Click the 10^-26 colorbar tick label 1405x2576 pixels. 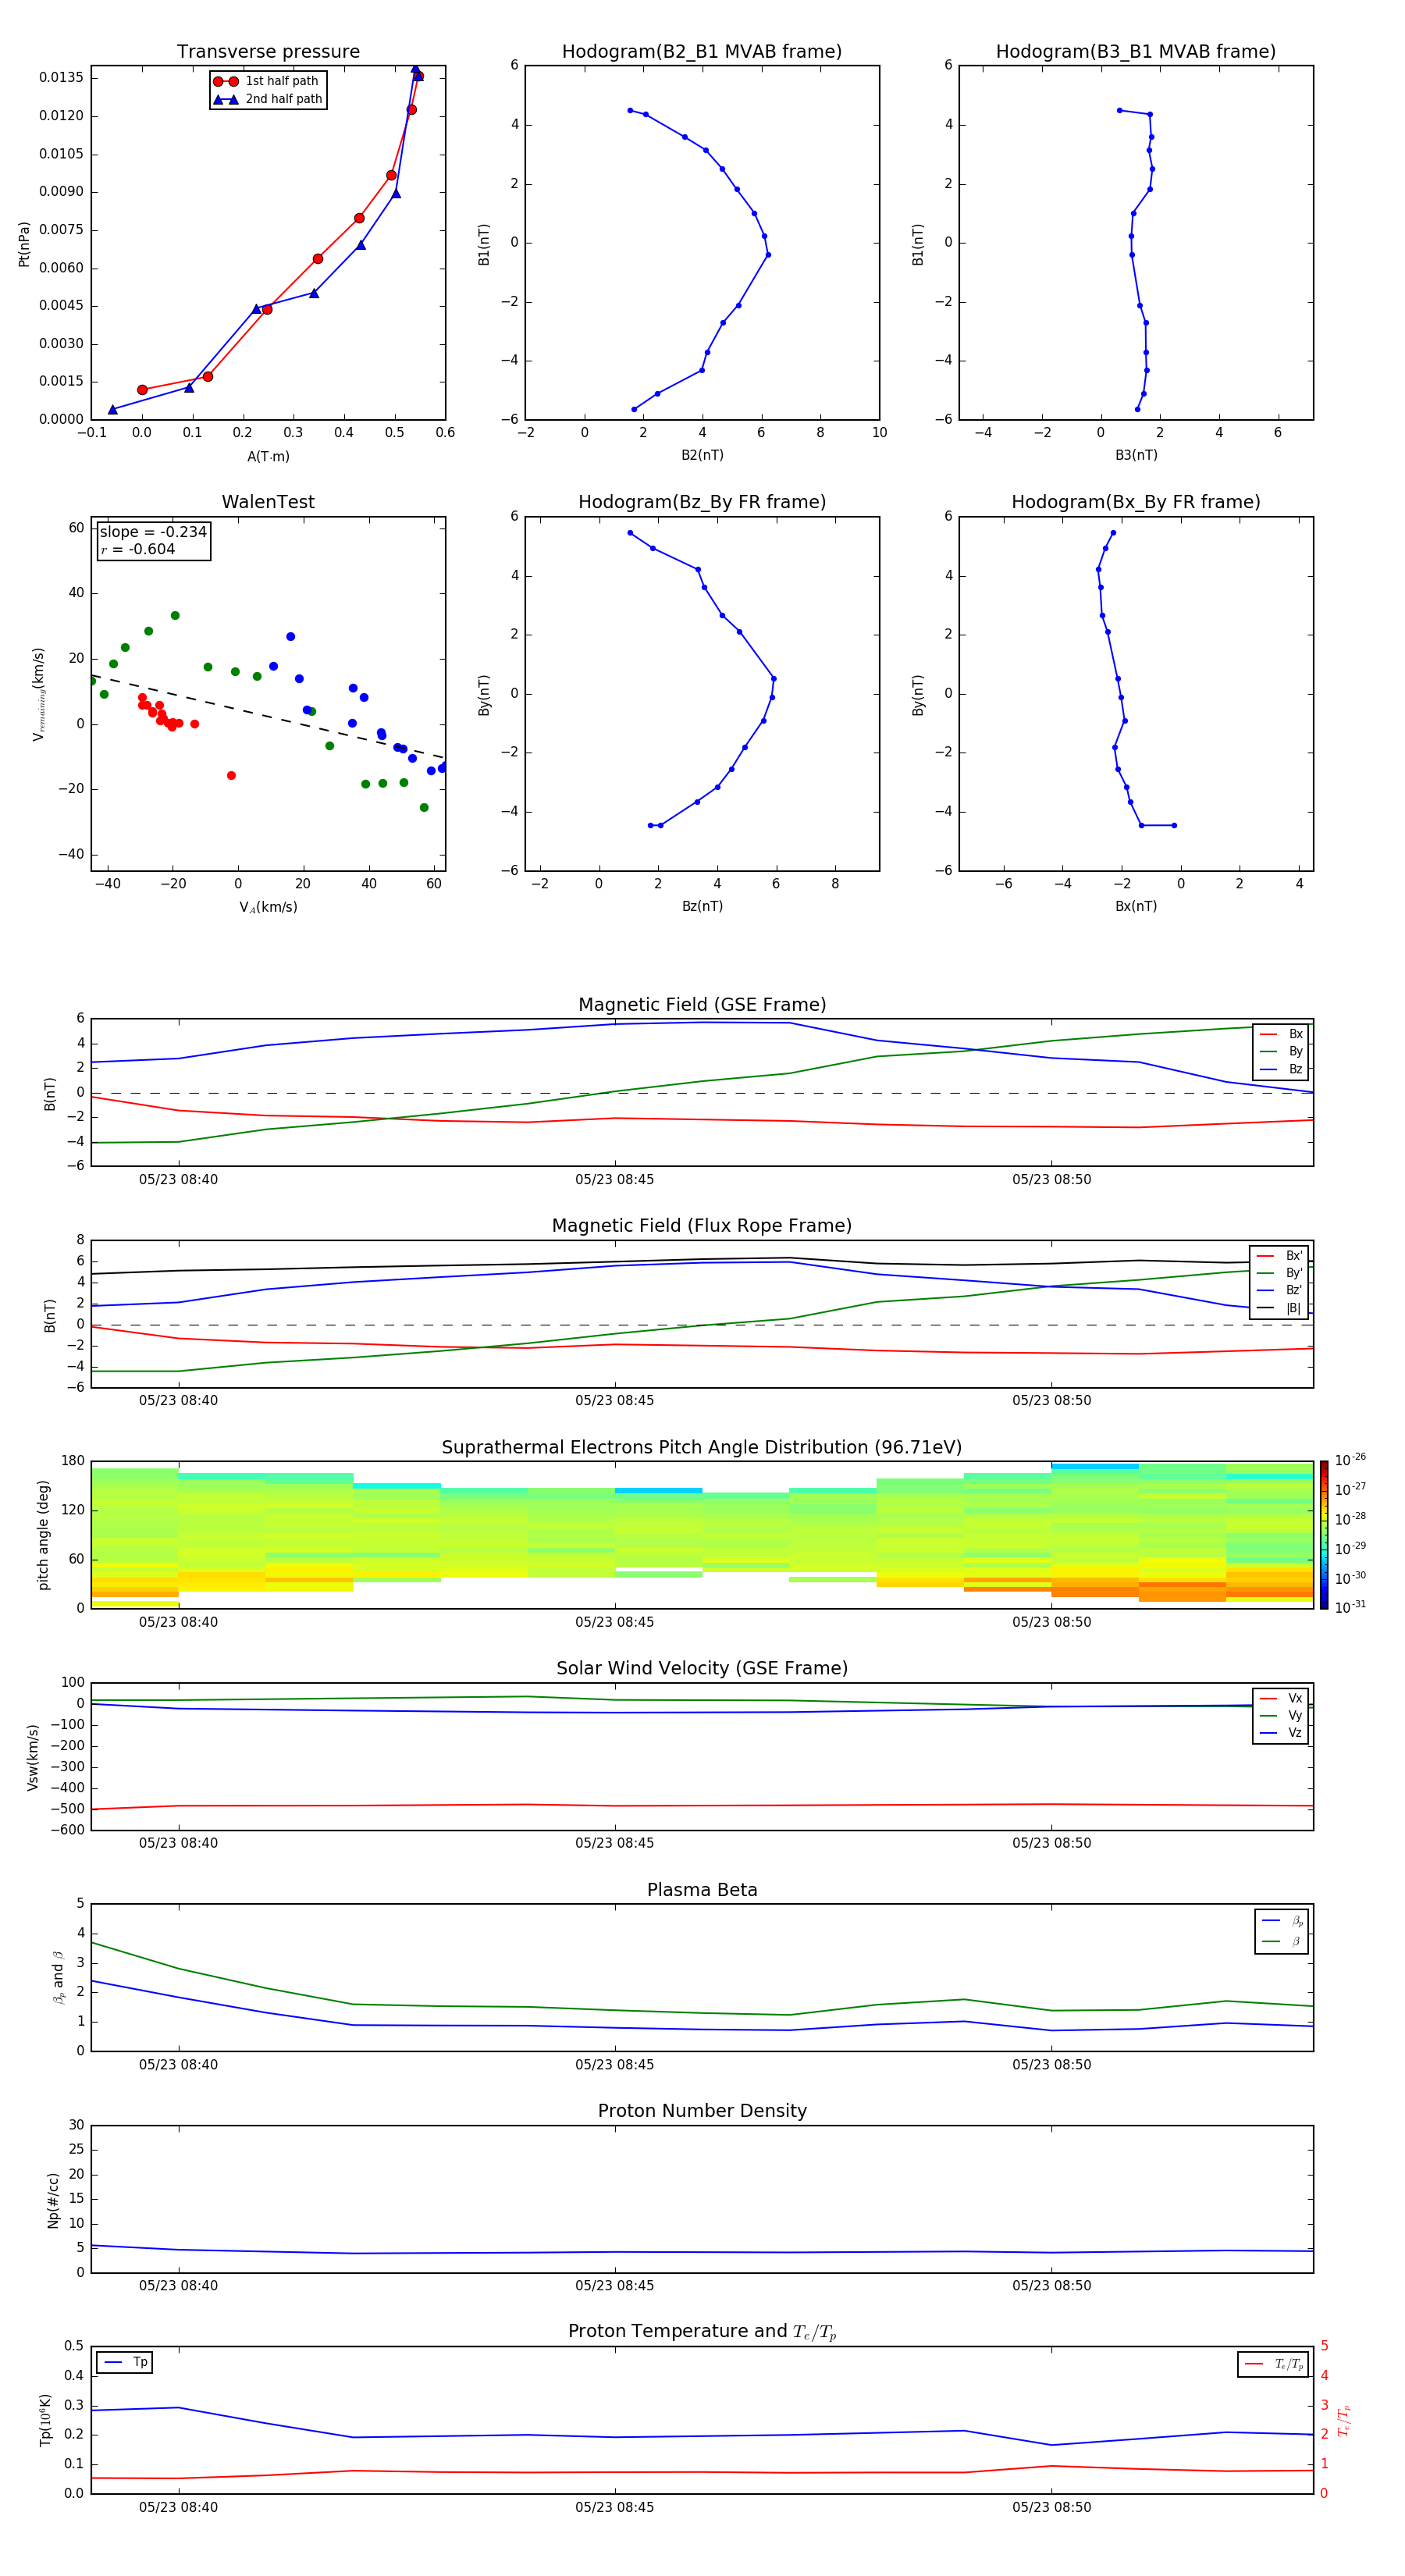click(x=1350, y=1460)
